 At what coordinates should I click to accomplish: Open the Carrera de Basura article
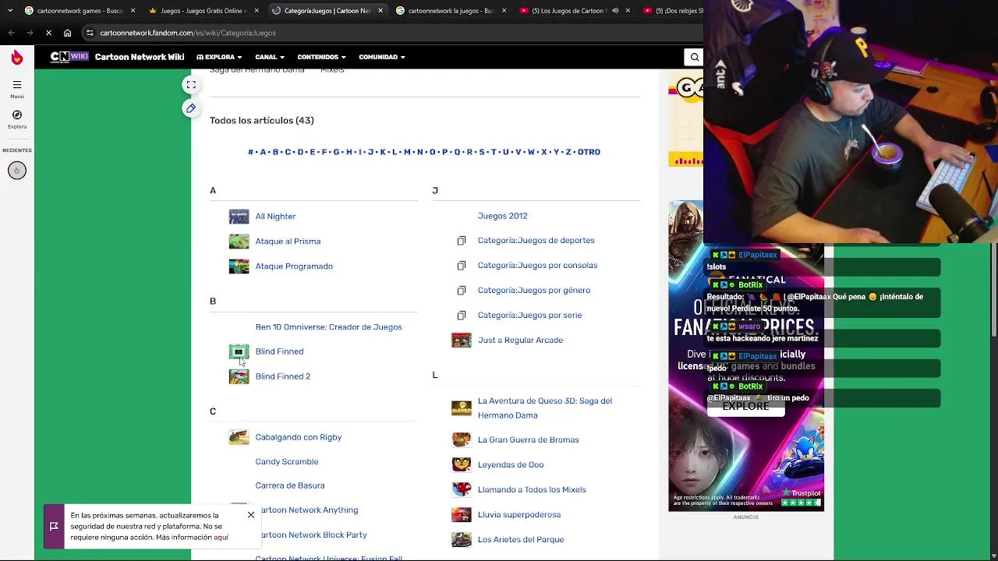[x=289, y=485]
